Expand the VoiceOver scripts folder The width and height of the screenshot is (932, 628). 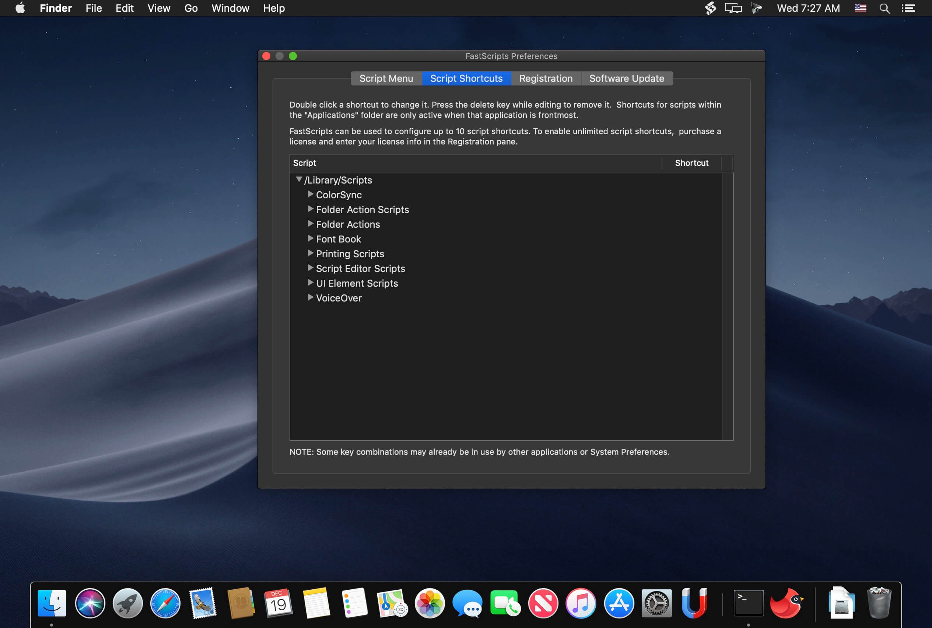[x=310, y=298]
